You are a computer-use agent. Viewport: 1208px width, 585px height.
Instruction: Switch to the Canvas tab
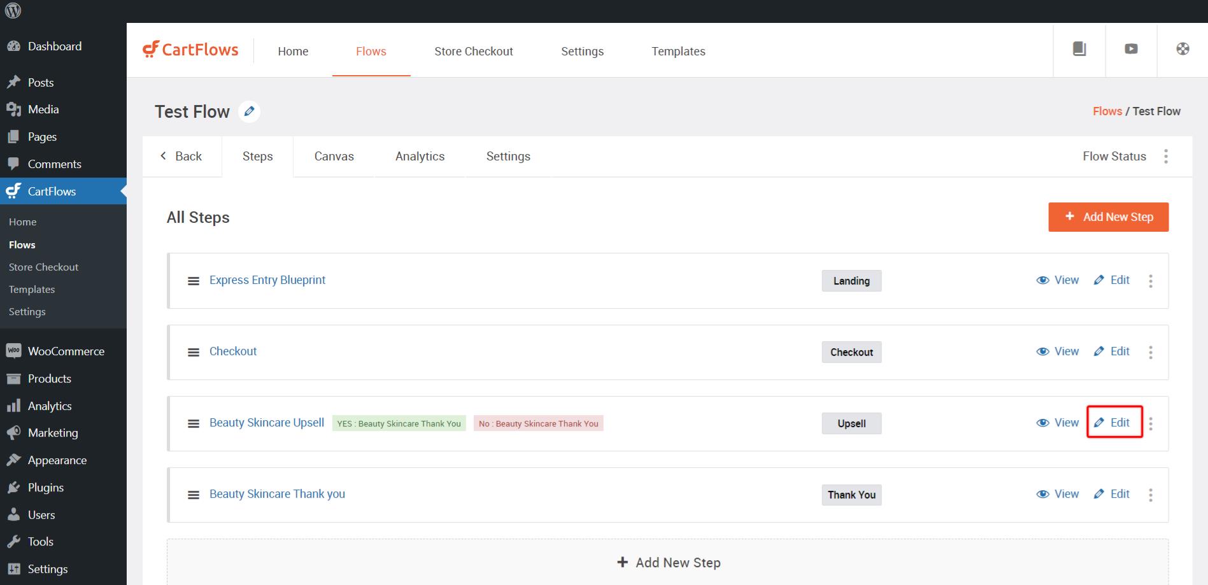click(x=334, y=157)
